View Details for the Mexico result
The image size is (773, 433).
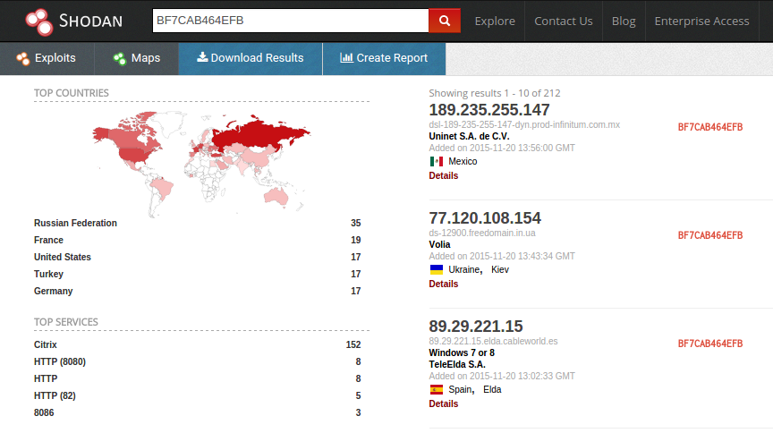pyautogui.click(x=443, y=175)
